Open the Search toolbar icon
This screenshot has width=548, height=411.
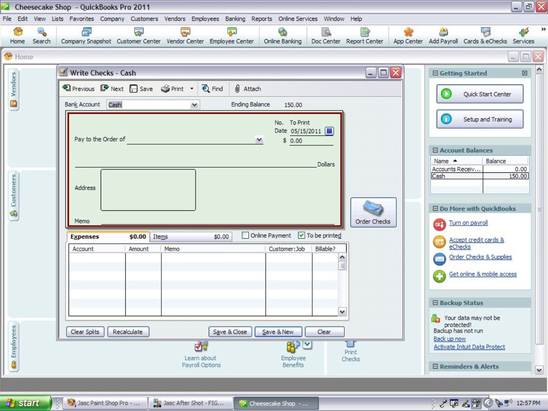(42, 36)
